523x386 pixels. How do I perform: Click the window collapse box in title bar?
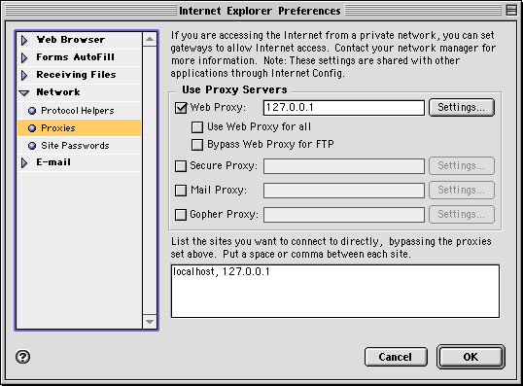(511, 11)
